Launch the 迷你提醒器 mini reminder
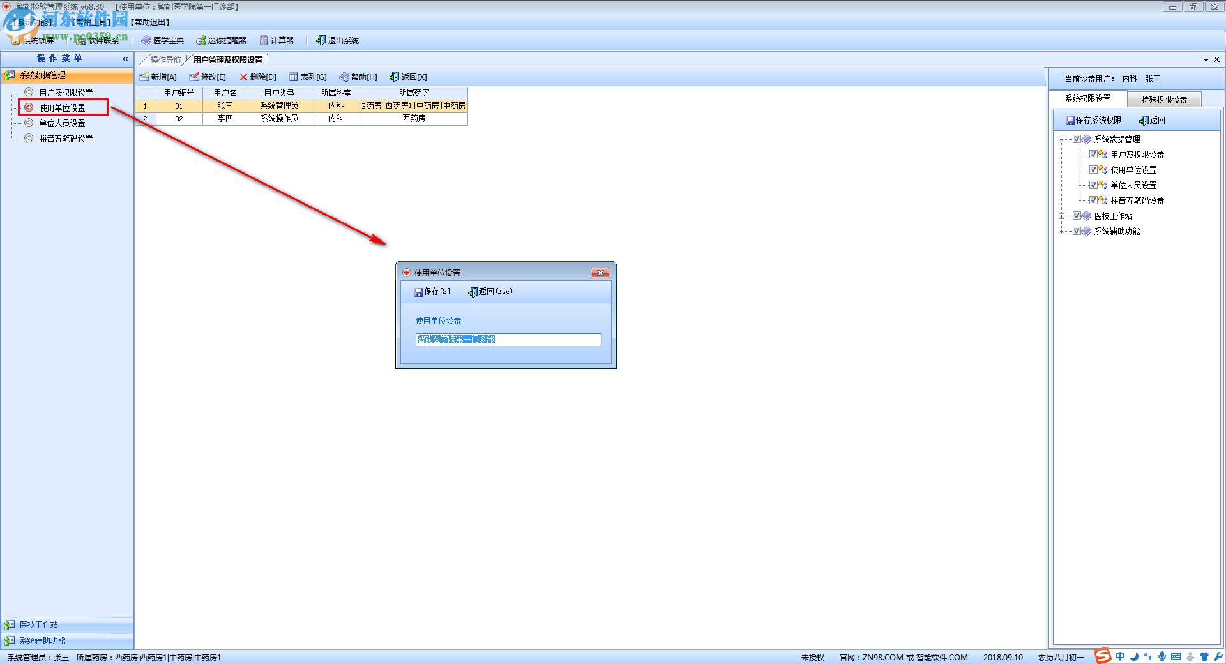1226x664 pixels. pyautogui.click(x=221, y=40)
